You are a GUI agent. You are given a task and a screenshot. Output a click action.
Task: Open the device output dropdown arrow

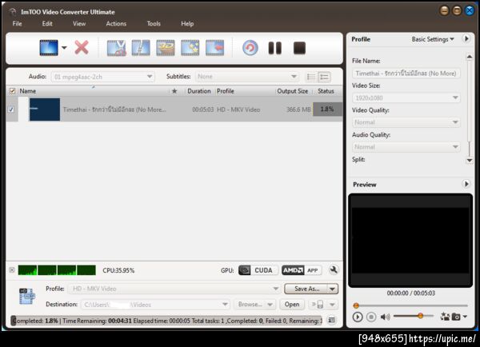tap(333, 305)
